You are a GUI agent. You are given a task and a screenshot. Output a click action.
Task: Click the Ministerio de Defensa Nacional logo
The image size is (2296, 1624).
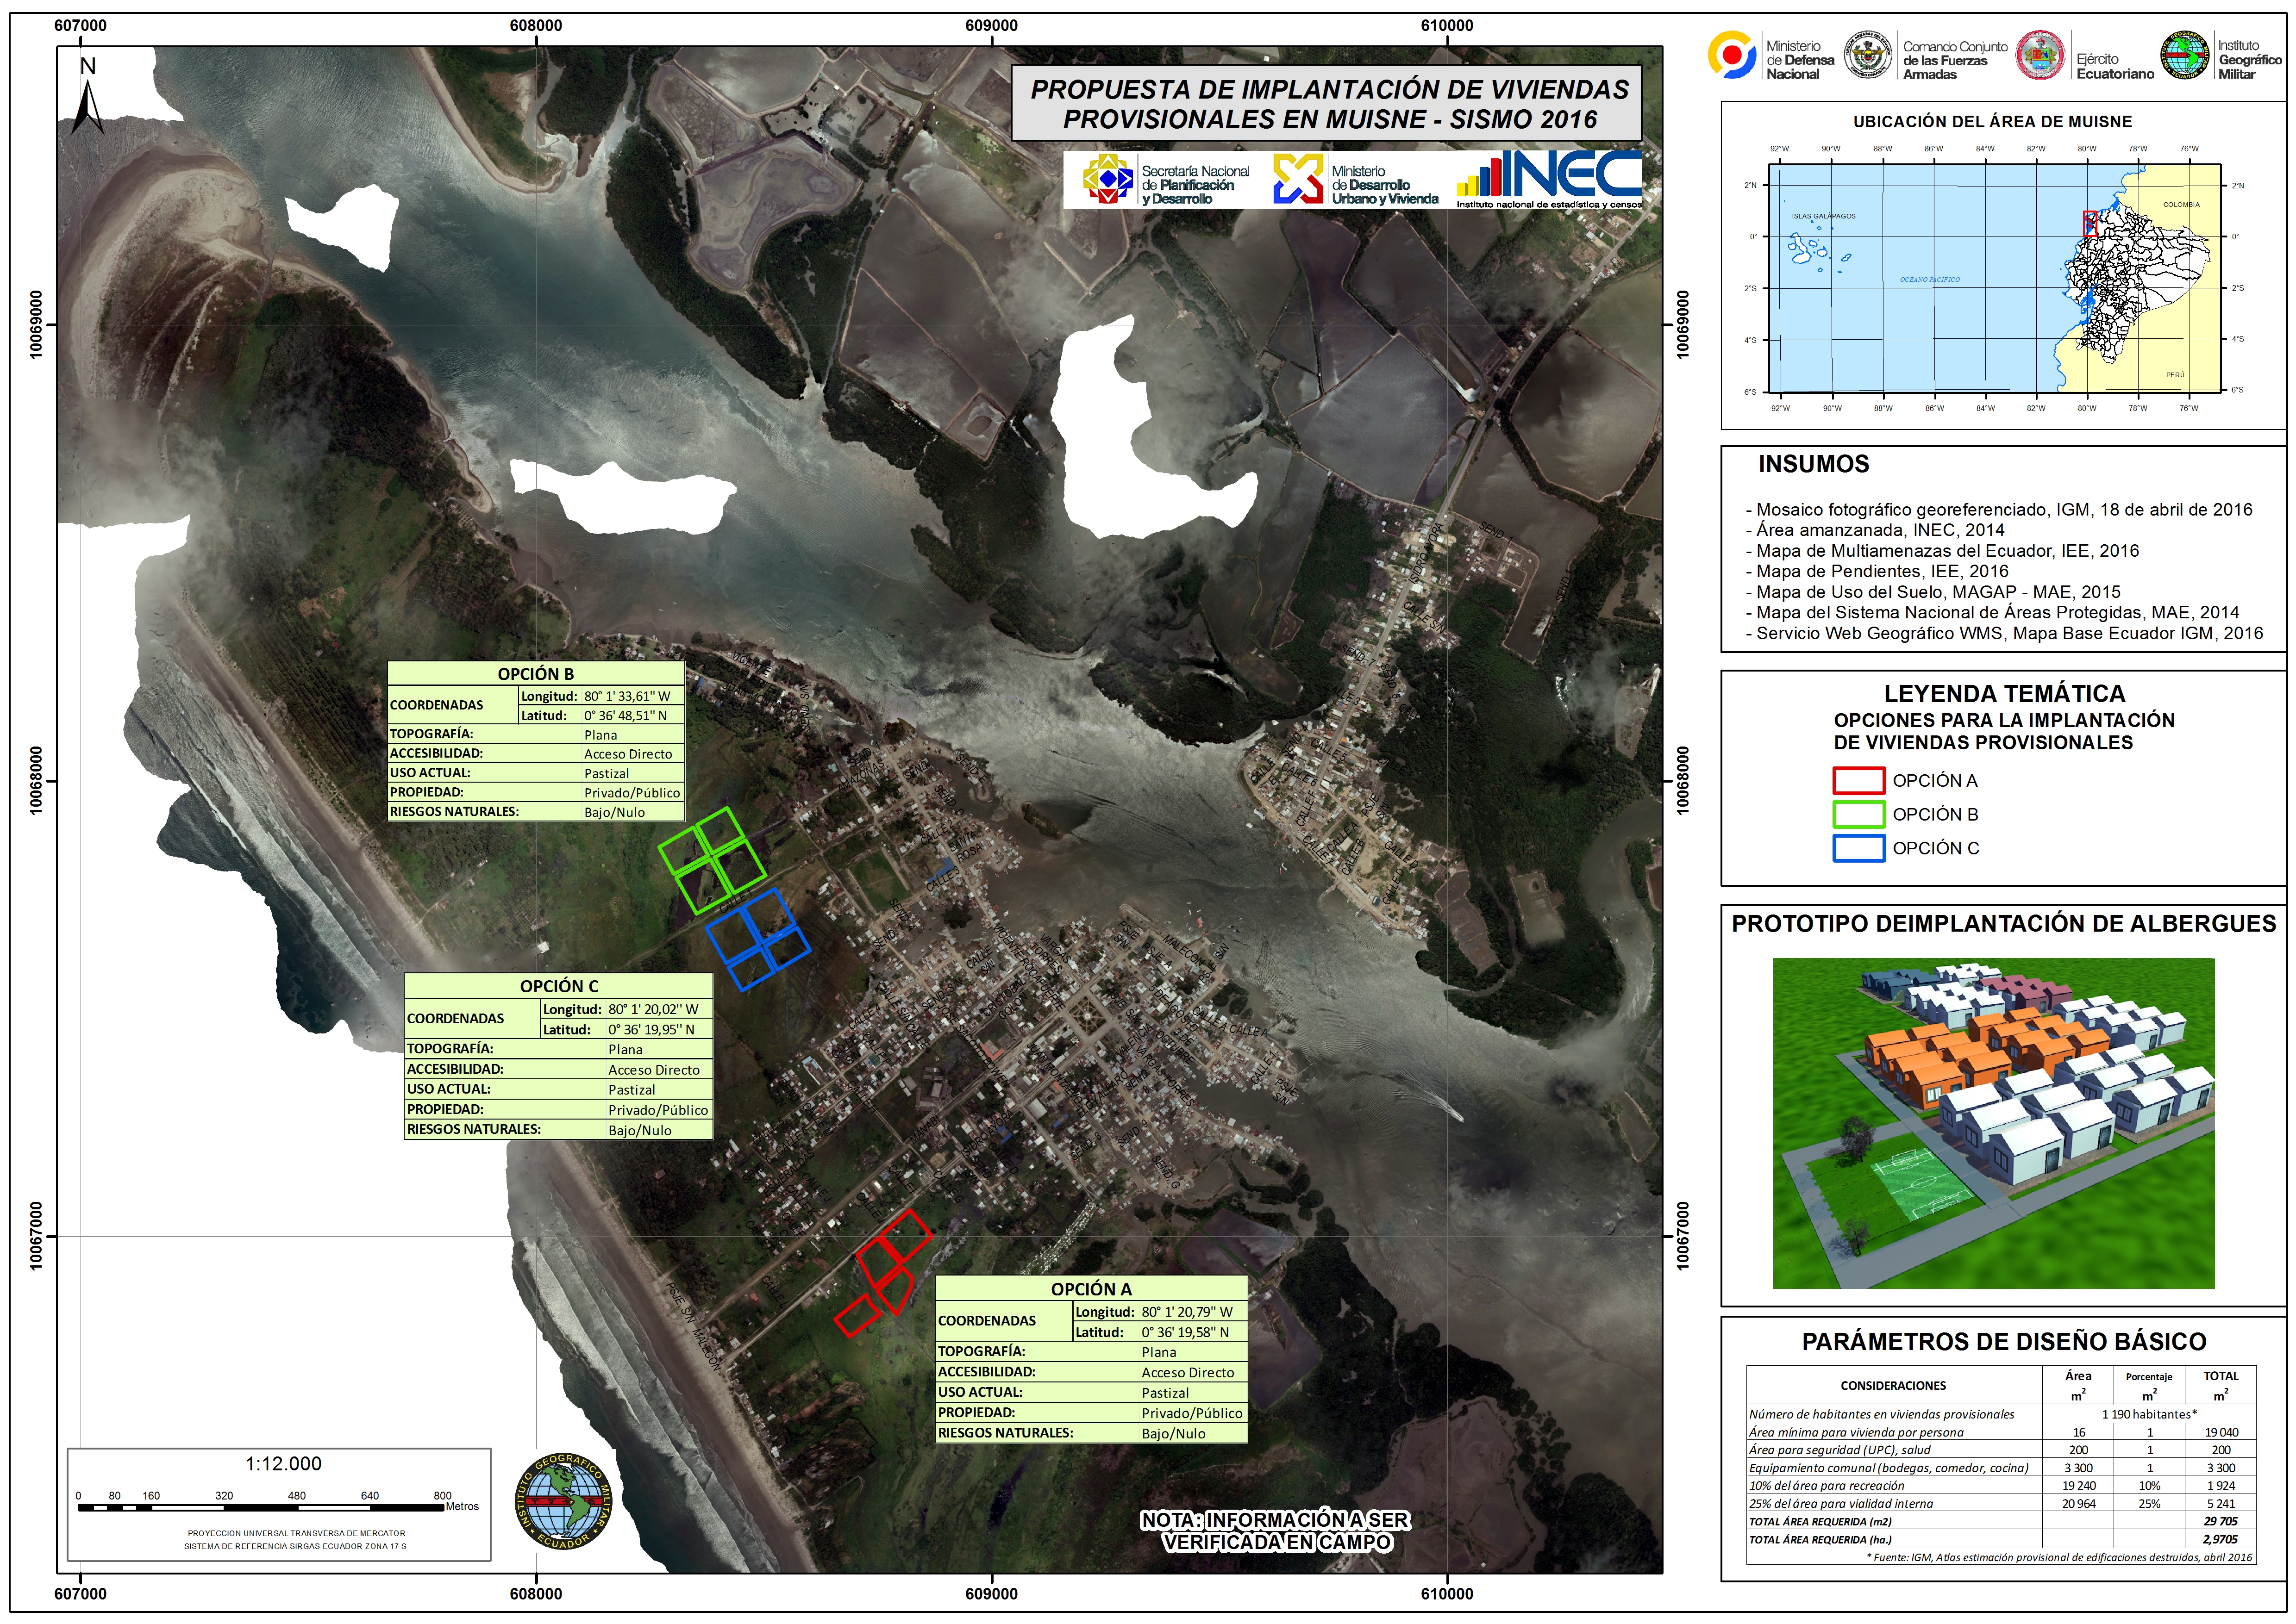pyautogui.click(x=1733, y=55)
